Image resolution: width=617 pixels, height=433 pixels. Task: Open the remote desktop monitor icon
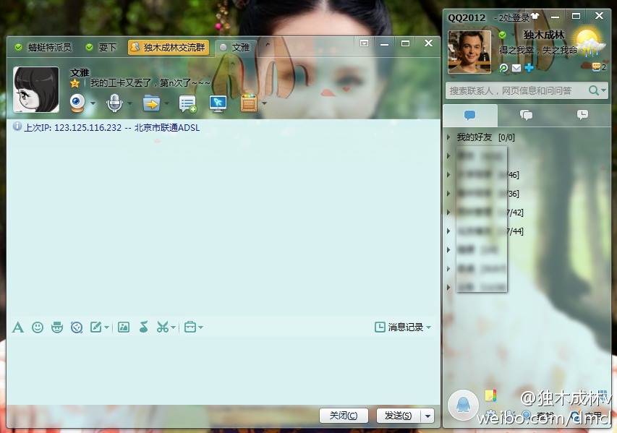(218, 103)
